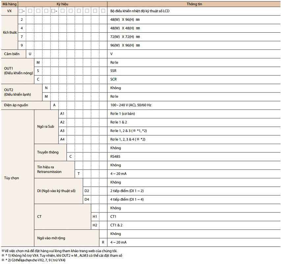Click the footnote 'Có thể lựa chọn cho VX2, 7, 9'
281x264 pixels.
34,260
